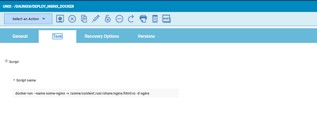The width and height of the screenshot is (317, 132).
Task: Click the printer icon
Action: tap(143, 19)
